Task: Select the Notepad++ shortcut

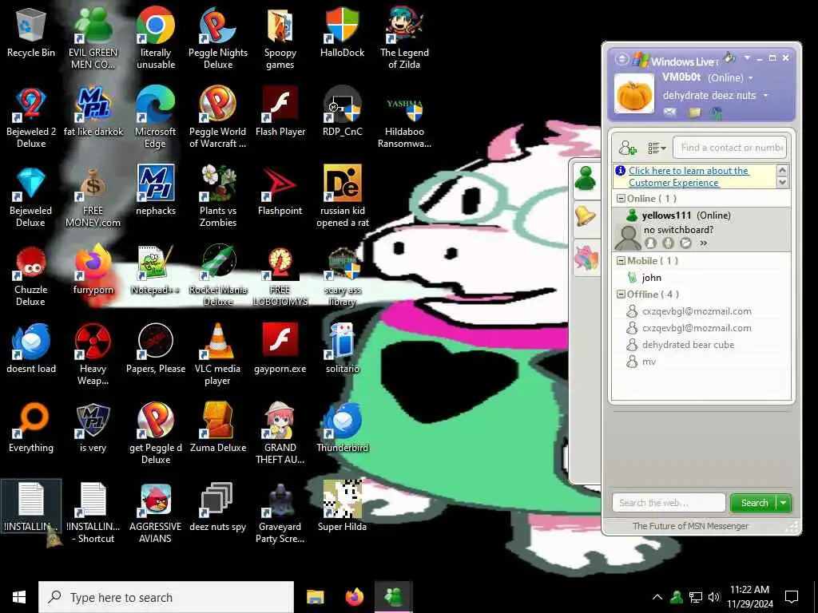Action: [156, 270]
